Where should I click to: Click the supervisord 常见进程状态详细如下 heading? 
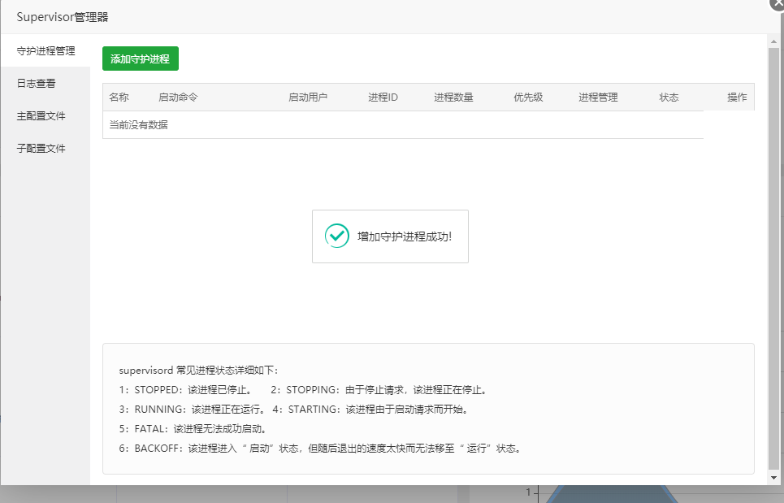198,370
